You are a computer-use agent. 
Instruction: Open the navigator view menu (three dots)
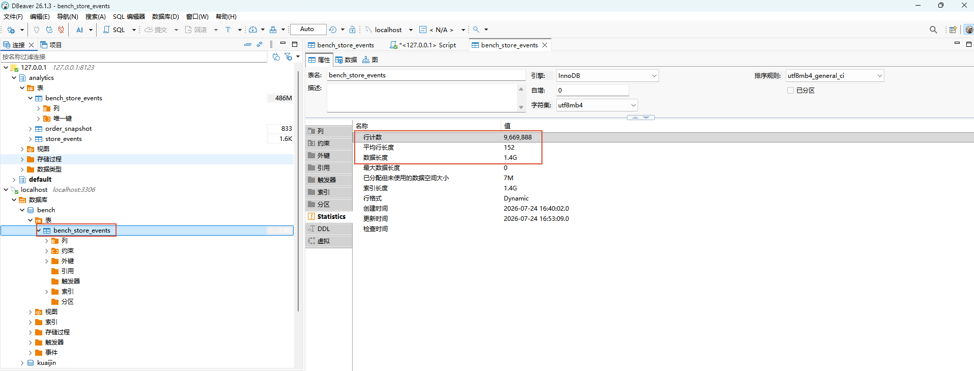click(x=271, y=44)
